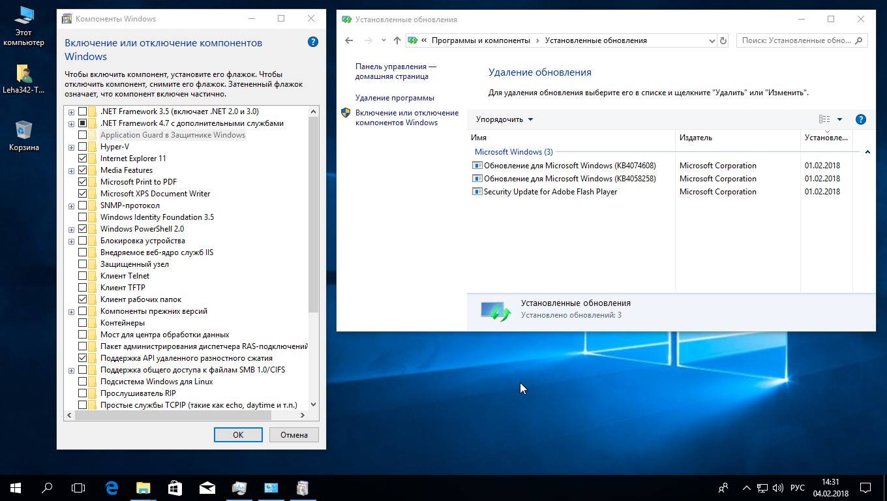Check the Windows Subsystem for Linux box

pyautogui.click(x=83, y=382)
